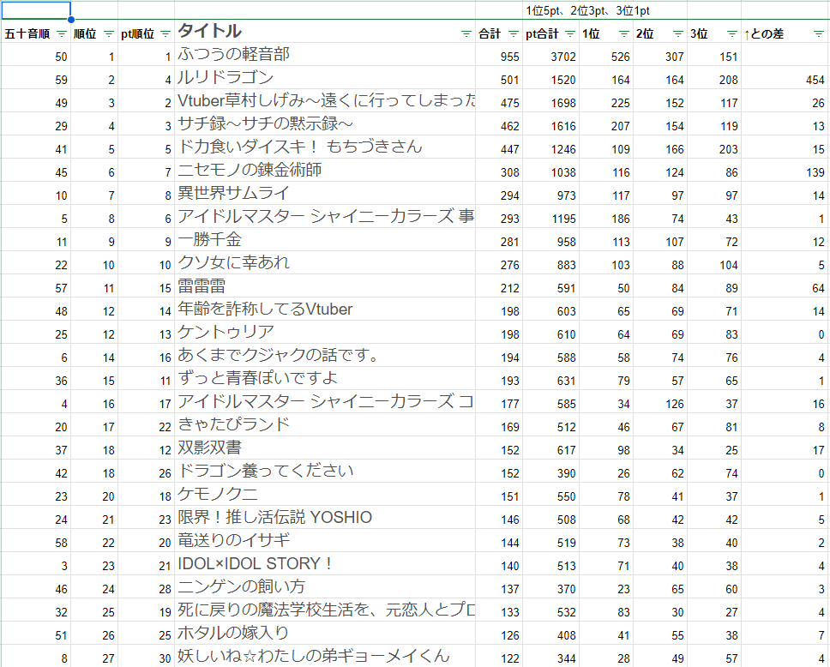Viewport: 830px width, 667px height.
Task: Select title cell ケモノクニ
Action: point(324,495)
